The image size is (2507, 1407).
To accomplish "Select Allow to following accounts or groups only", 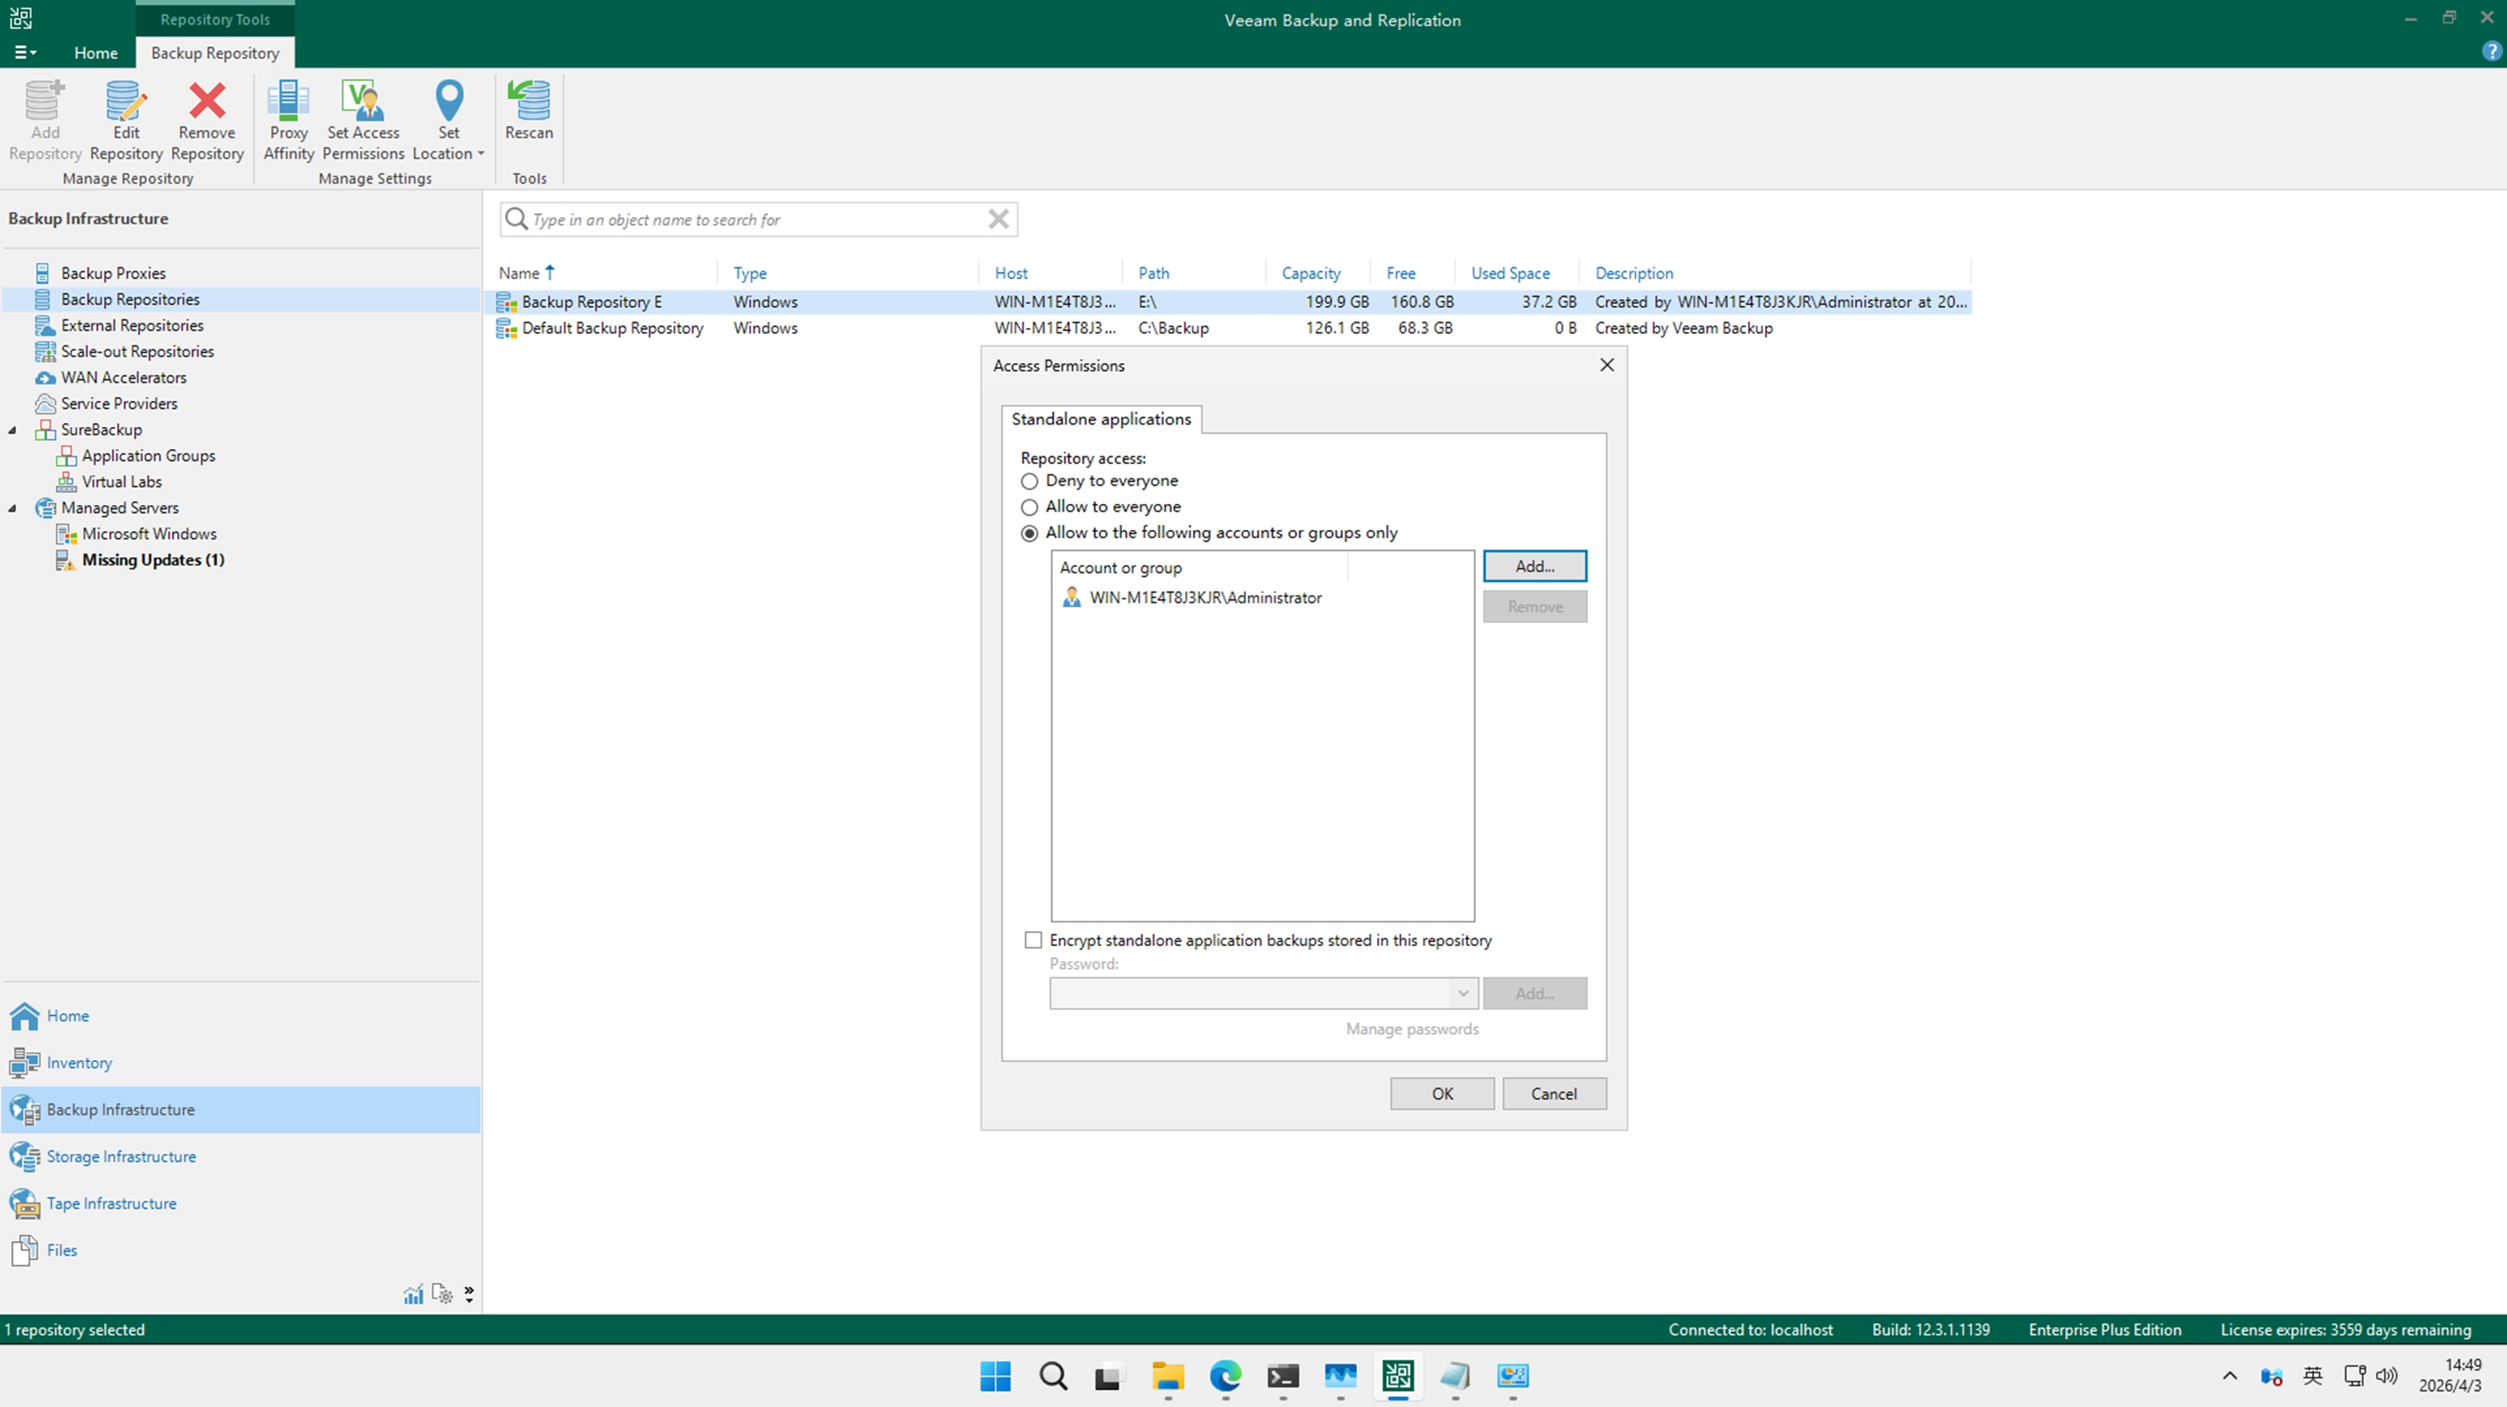I will click(1028, 532).
